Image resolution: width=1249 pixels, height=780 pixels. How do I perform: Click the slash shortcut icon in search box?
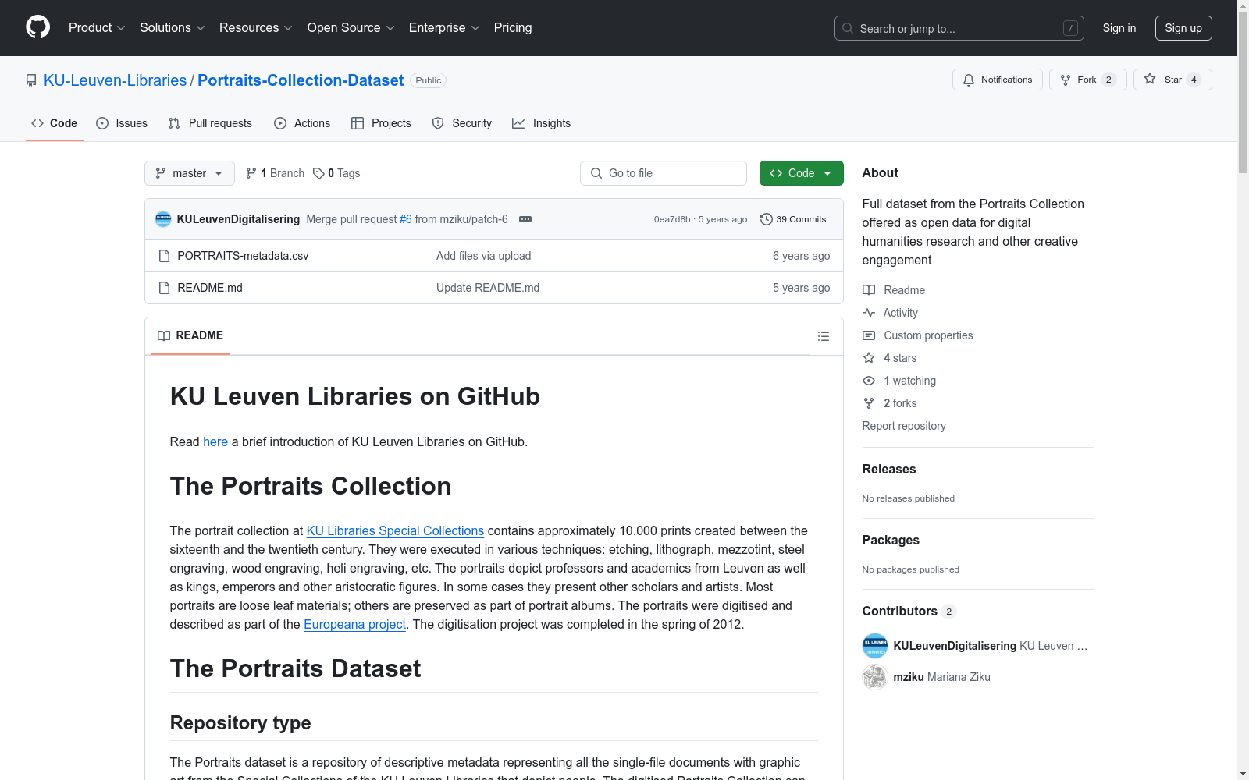pos(1070,28)
